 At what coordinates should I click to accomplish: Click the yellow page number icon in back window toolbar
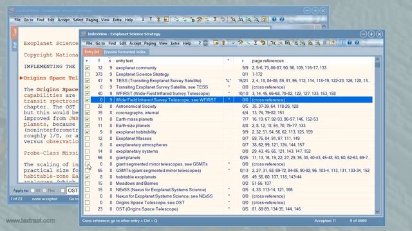click(x=264, y=20)
